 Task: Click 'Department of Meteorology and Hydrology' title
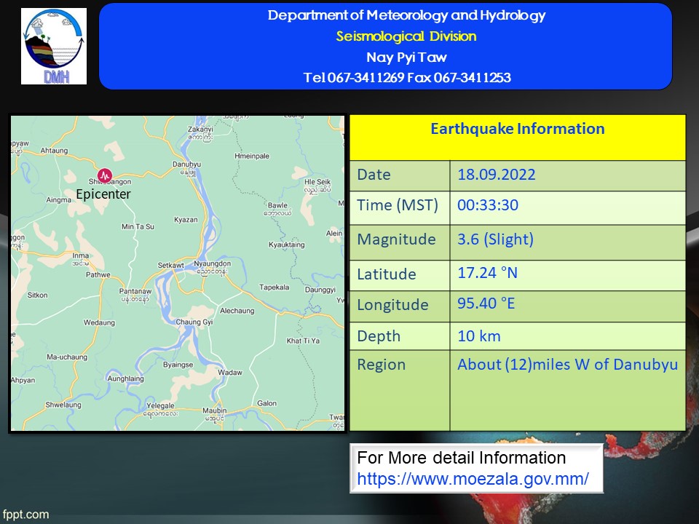click(406, 15)
